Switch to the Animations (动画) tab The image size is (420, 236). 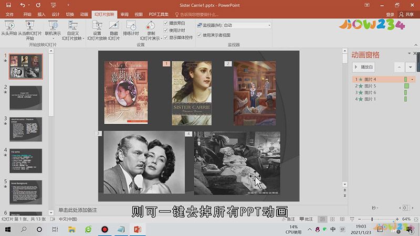click(84, 15)
